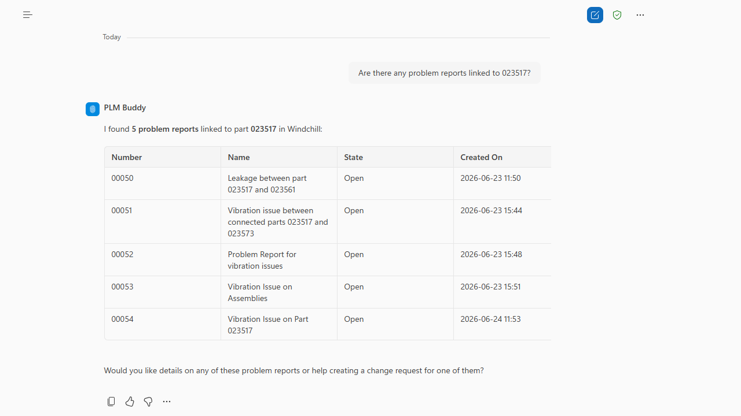
Task: Give thumbs up to the response
Action: point(130,402)
